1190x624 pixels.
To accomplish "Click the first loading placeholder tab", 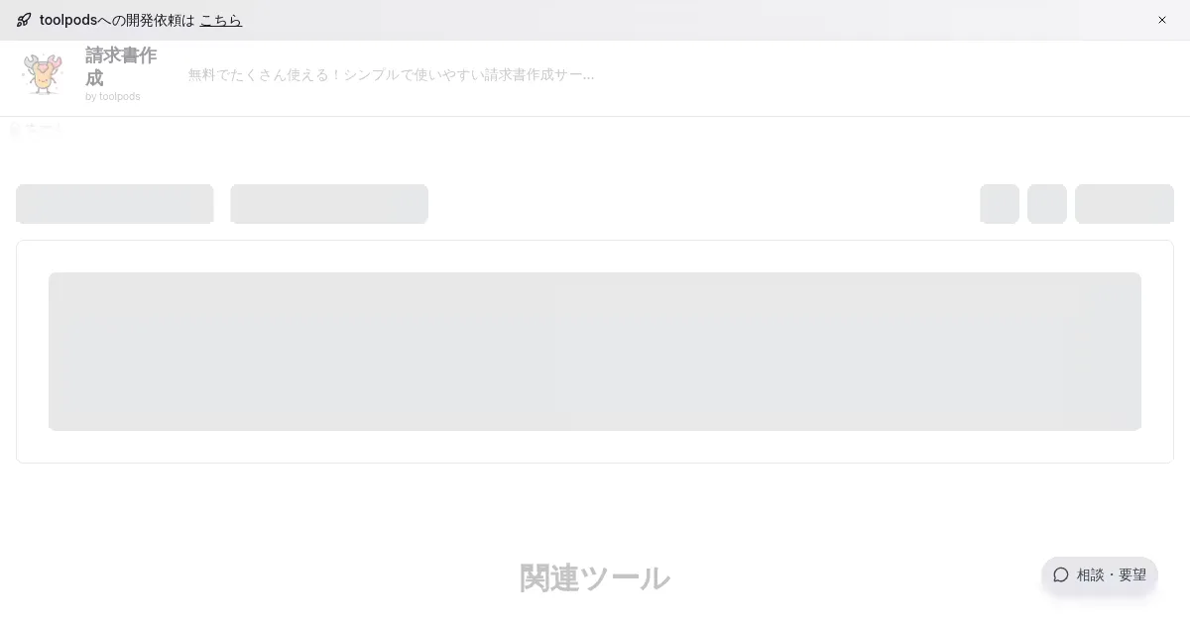I will tap(115, 204).
